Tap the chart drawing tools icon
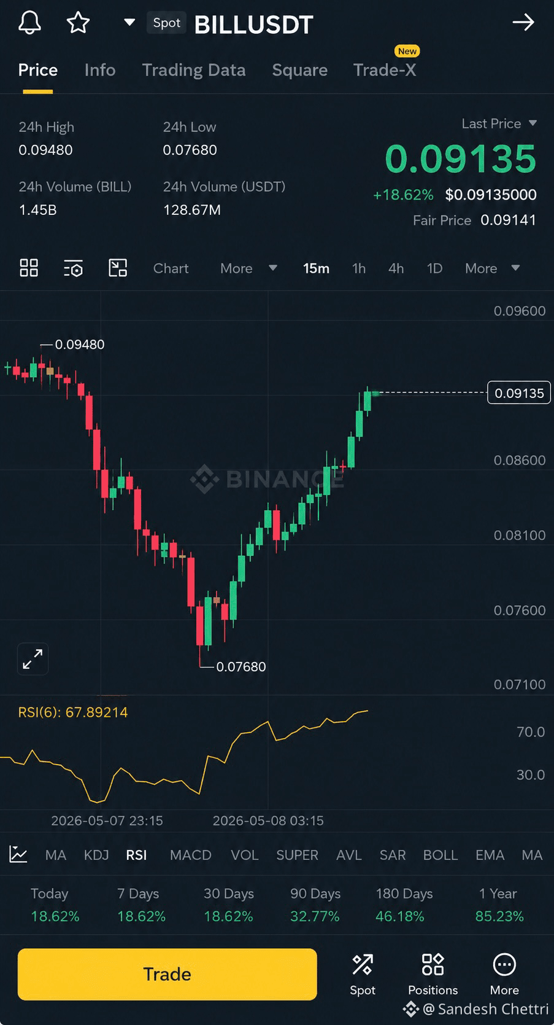This screenshot has width=554, height=1025. 118,268
